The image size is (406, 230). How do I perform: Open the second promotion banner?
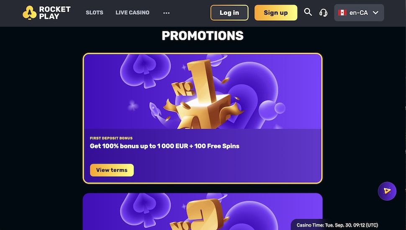tap(203, 211)
